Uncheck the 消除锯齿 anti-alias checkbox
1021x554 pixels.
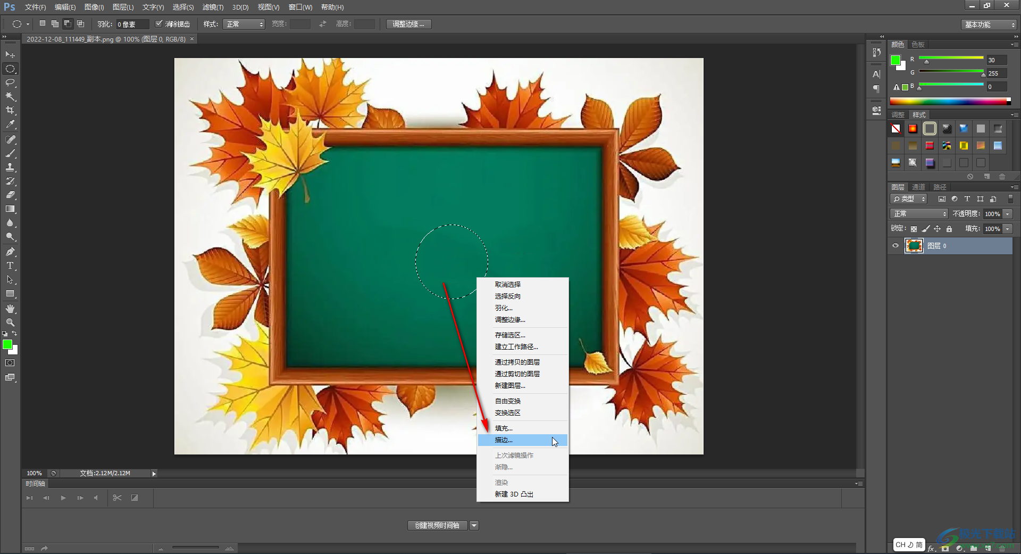click(x=159, y=24)
